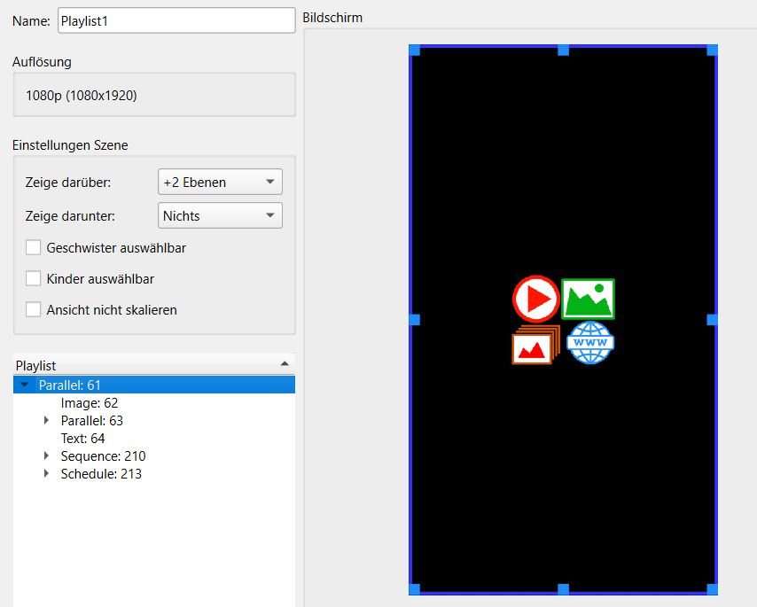
Task: Toggle the Kinder auswählbar checkbox
Action: coord(34,279)
